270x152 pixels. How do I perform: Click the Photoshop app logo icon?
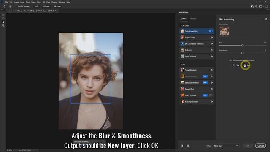(2, 2)
